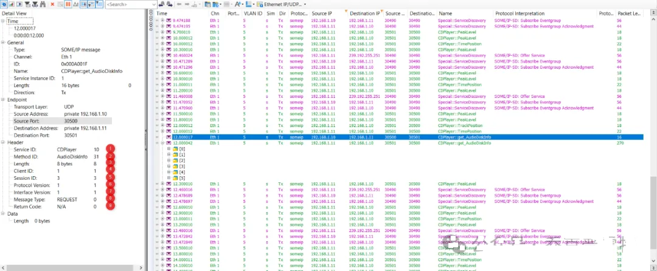Collapse the Endpoint section in Detail View
657x271 pixels.
pyautogui.click(x=3, y=100)
